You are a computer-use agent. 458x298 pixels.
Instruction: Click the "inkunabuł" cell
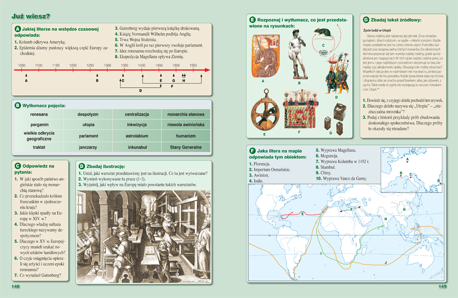(136, 147)
